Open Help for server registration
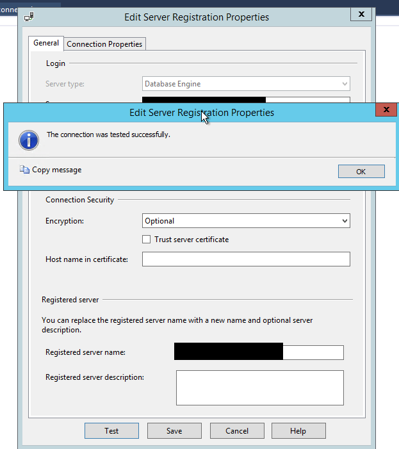This screenshot has height=449, width=399. [298, 431]
